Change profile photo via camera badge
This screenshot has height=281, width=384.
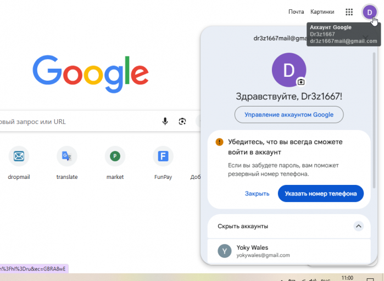pos(301,82)
